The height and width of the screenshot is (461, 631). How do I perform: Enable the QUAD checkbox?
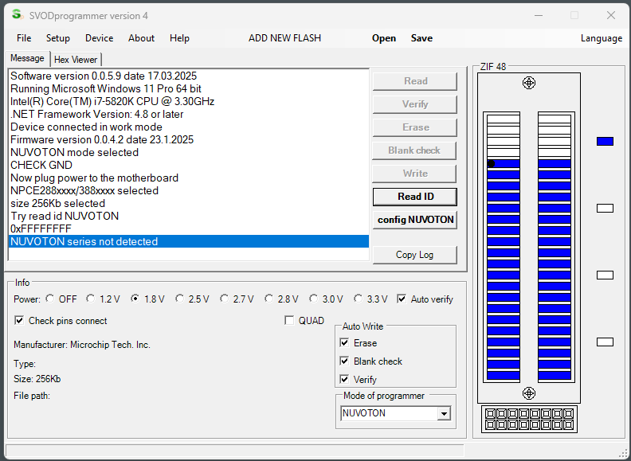290,321
